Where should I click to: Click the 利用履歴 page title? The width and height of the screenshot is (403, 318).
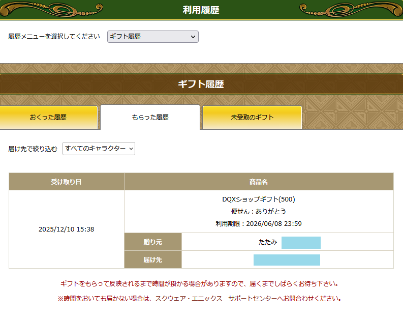[x=201, y=10]
